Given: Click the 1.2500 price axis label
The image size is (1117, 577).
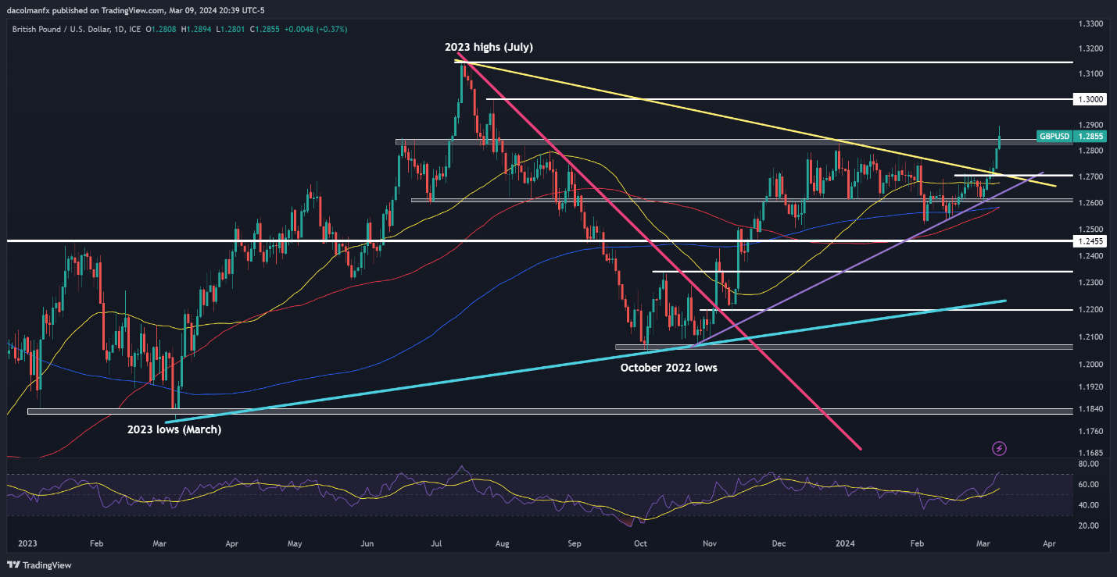Looking at the screenshot, I should pos(1090,230).
